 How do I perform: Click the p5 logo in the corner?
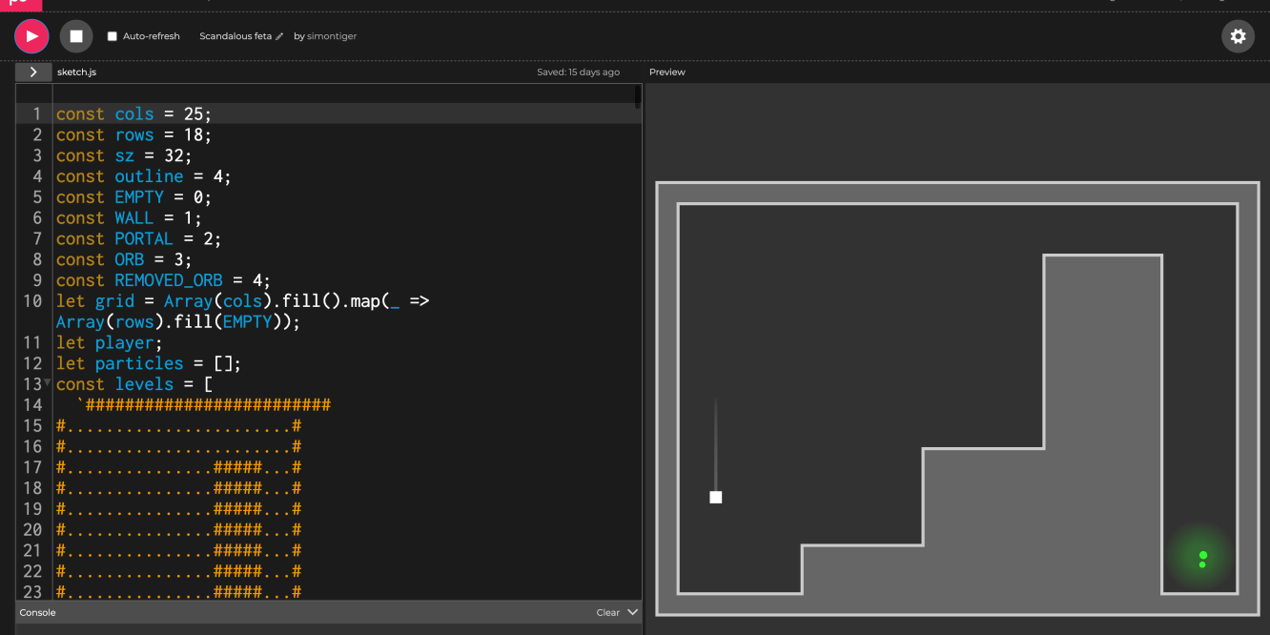pos(19,3)
